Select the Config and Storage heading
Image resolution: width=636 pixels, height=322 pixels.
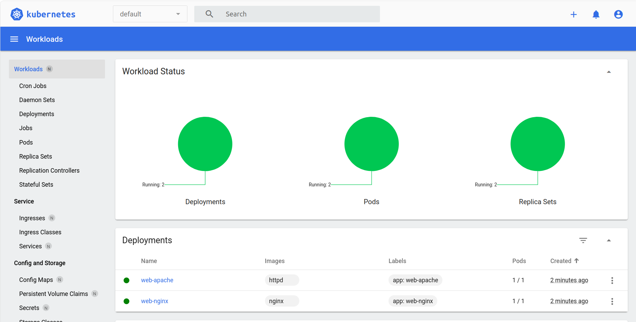[40, 263]
